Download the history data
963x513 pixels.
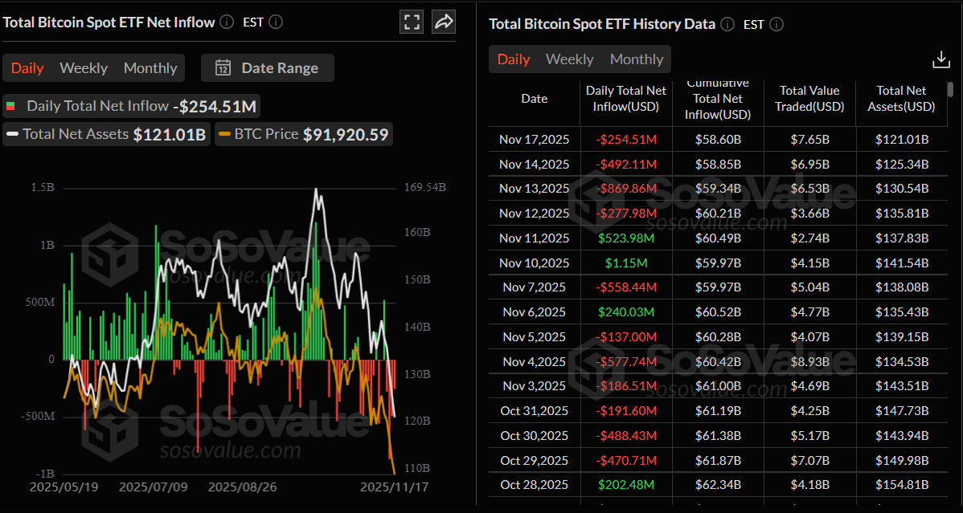[x=940, y=59]
